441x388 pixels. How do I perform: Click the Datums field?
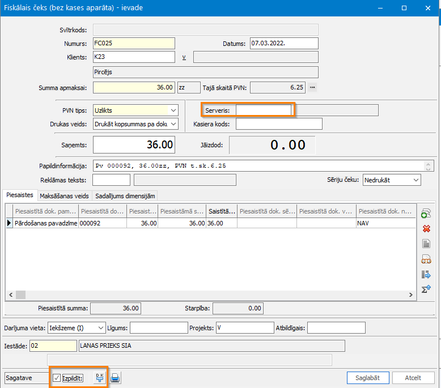coord(284,43)
